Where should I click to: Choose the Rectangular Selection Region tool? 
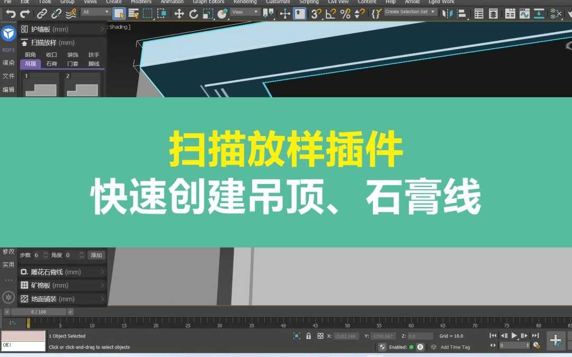point(148,14)
